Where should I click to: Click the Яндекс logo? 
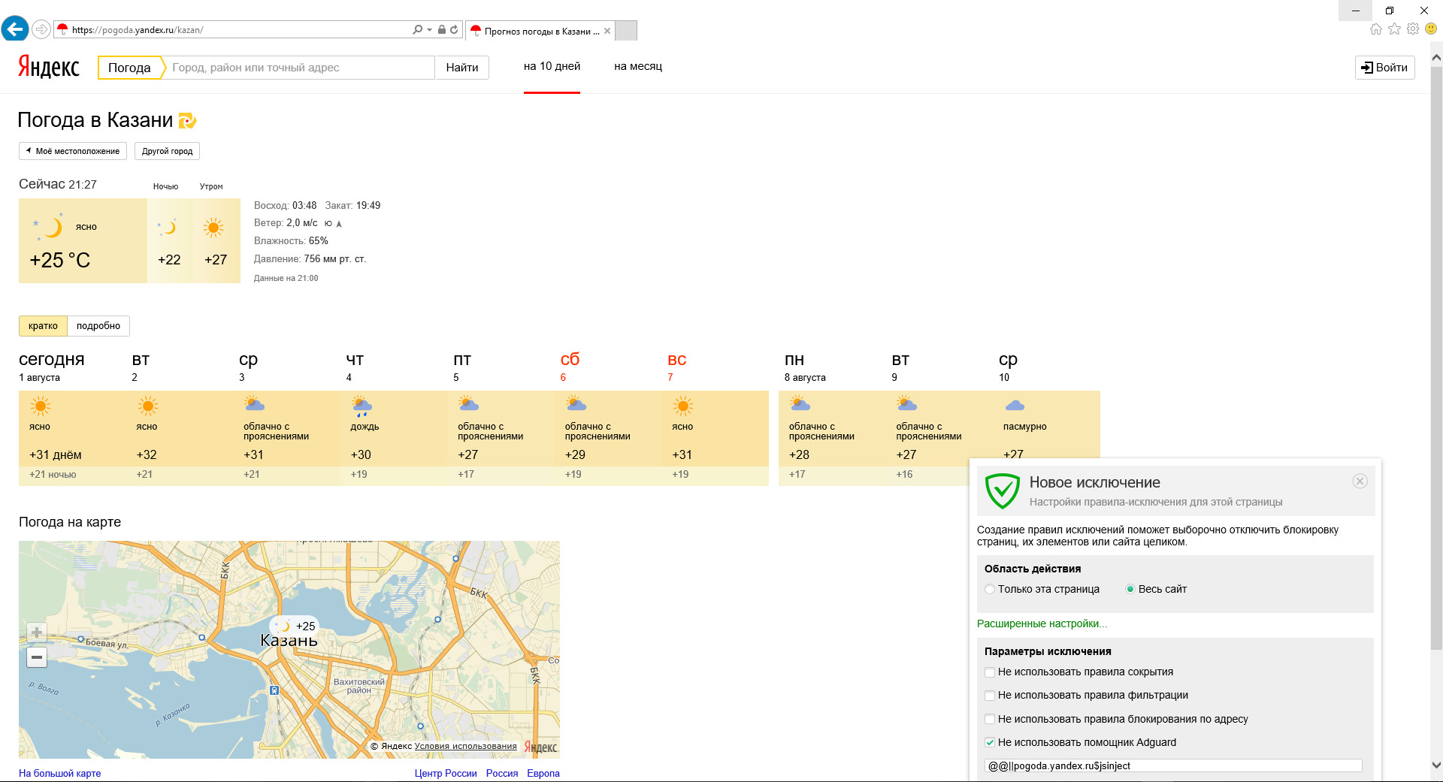click(x=49, y=67)
